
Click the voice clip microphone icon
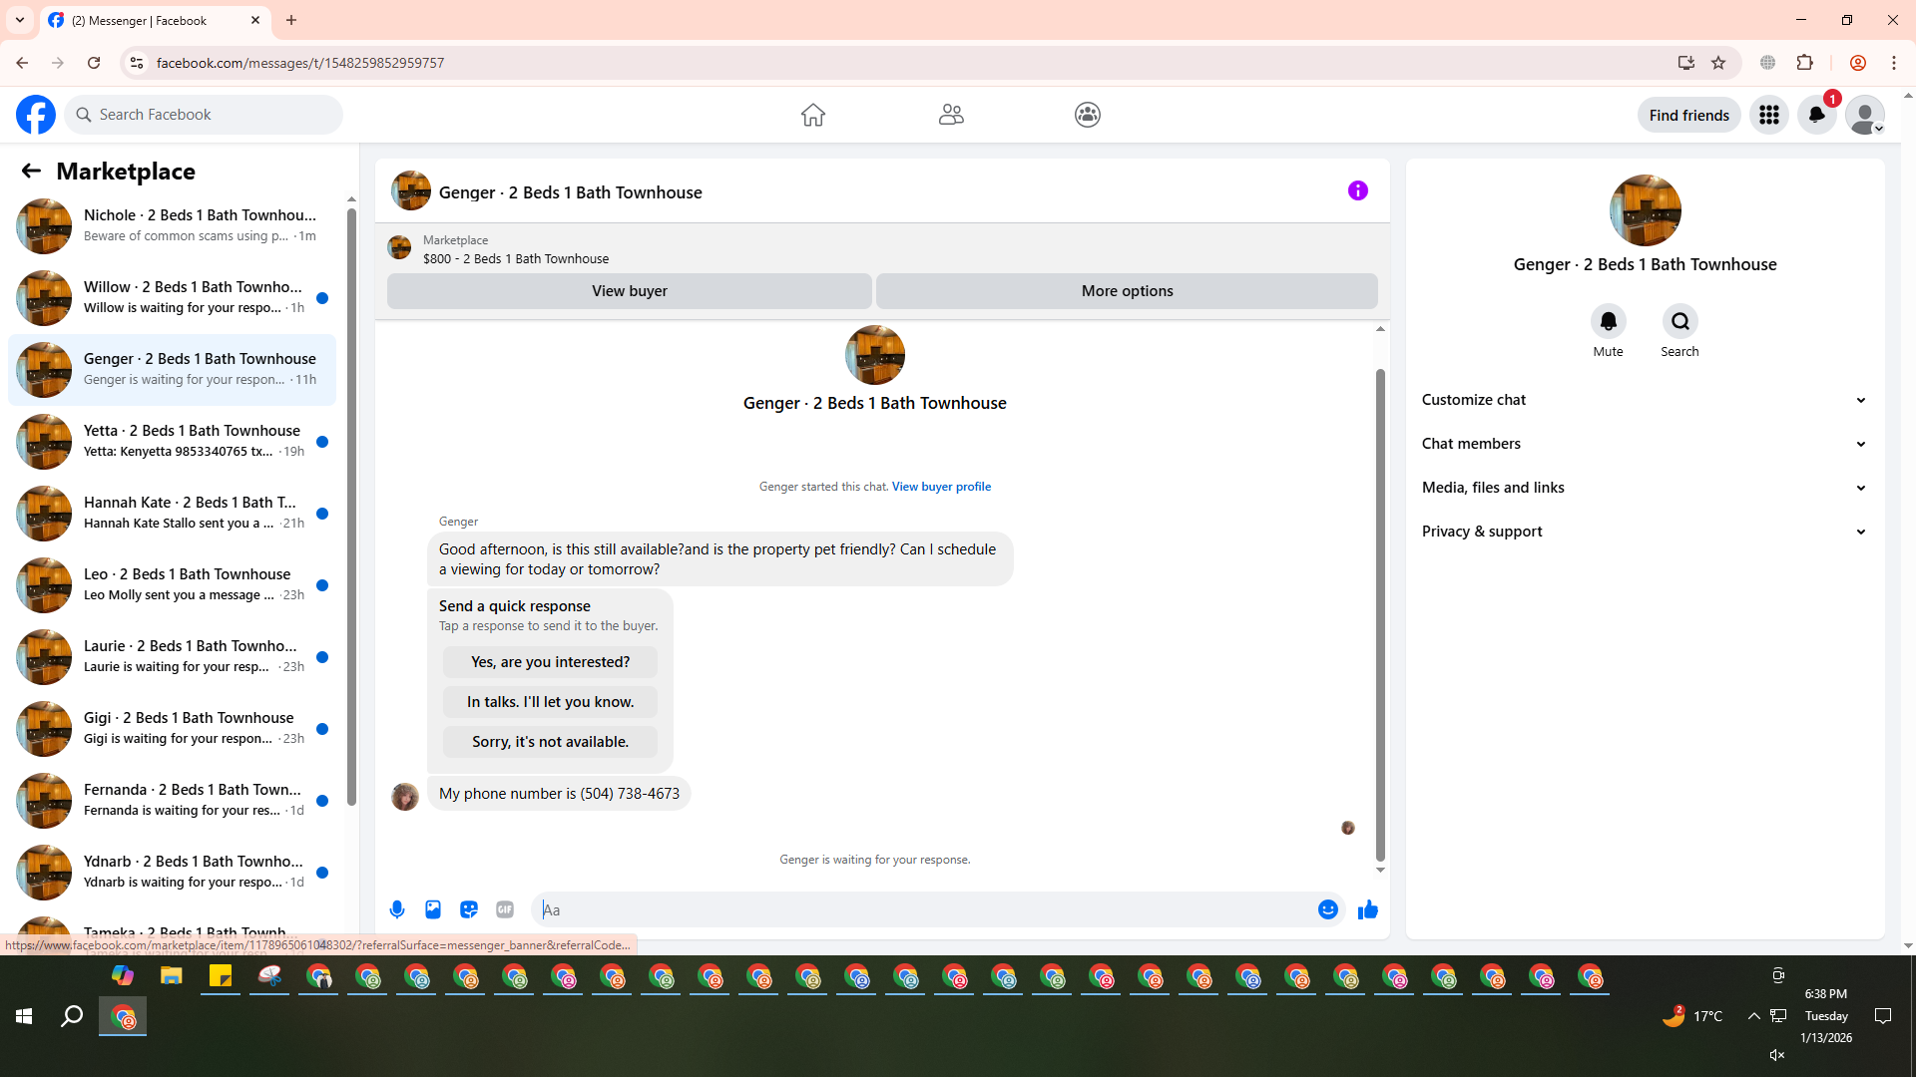397,909
